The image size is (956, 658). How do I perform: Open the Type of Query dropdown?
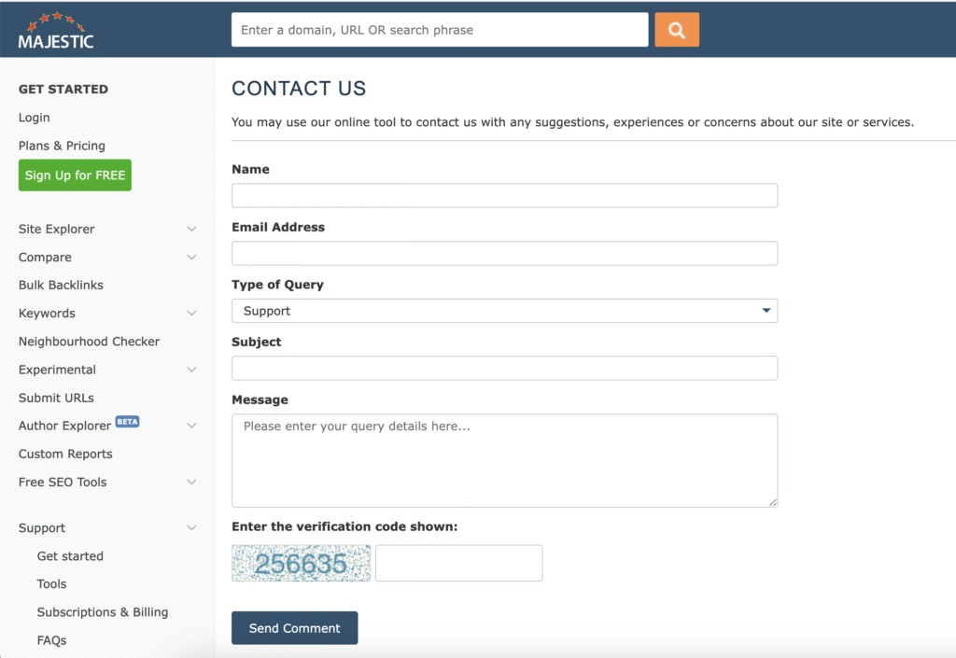pyautogui.click(x=504, y=311)
